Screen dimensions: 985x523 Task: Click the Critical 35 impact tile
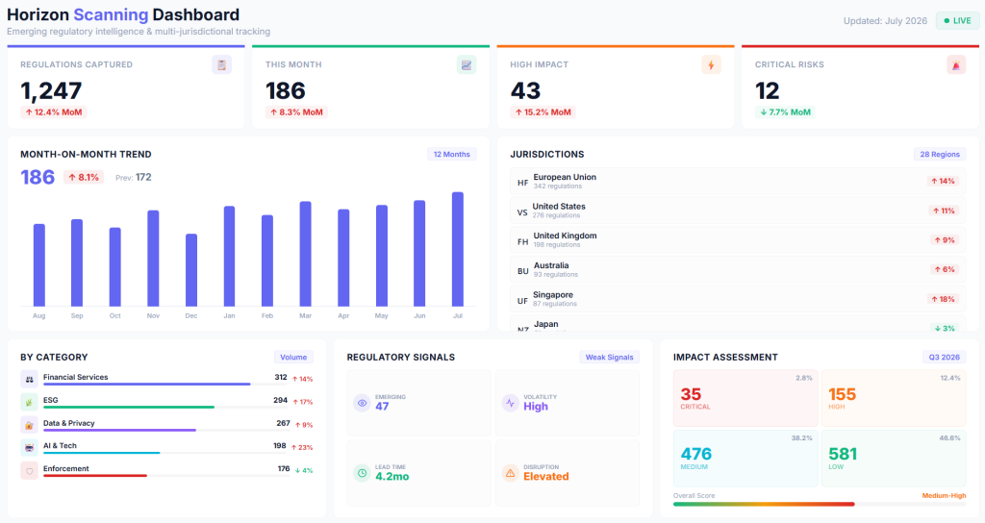pos(745,398)
